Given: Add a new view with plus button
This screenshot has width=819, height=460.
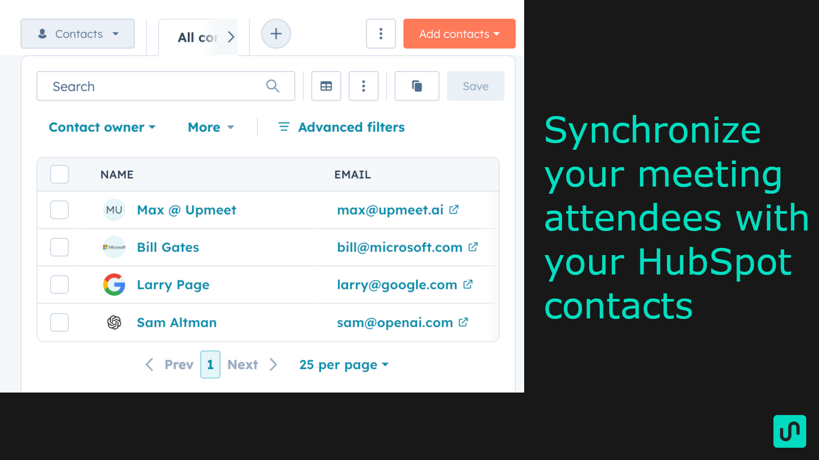Looking at the screenshot, I should (x=276, y=34).
